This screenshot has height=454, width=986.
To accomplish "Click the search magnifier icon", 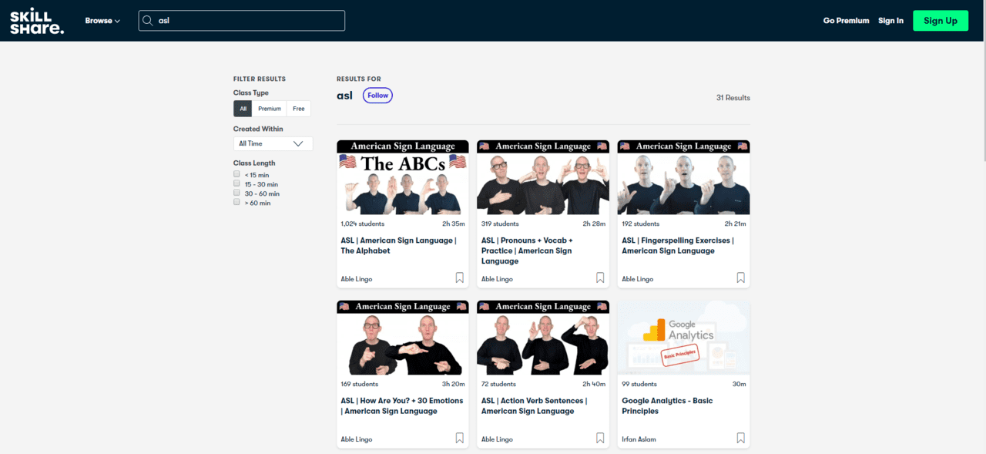I will click(148, 21).
